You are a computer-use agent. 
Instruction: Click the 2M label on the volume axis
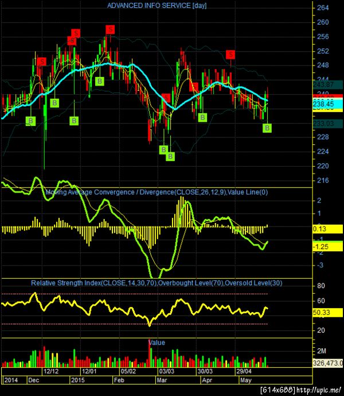coord(322,351)
